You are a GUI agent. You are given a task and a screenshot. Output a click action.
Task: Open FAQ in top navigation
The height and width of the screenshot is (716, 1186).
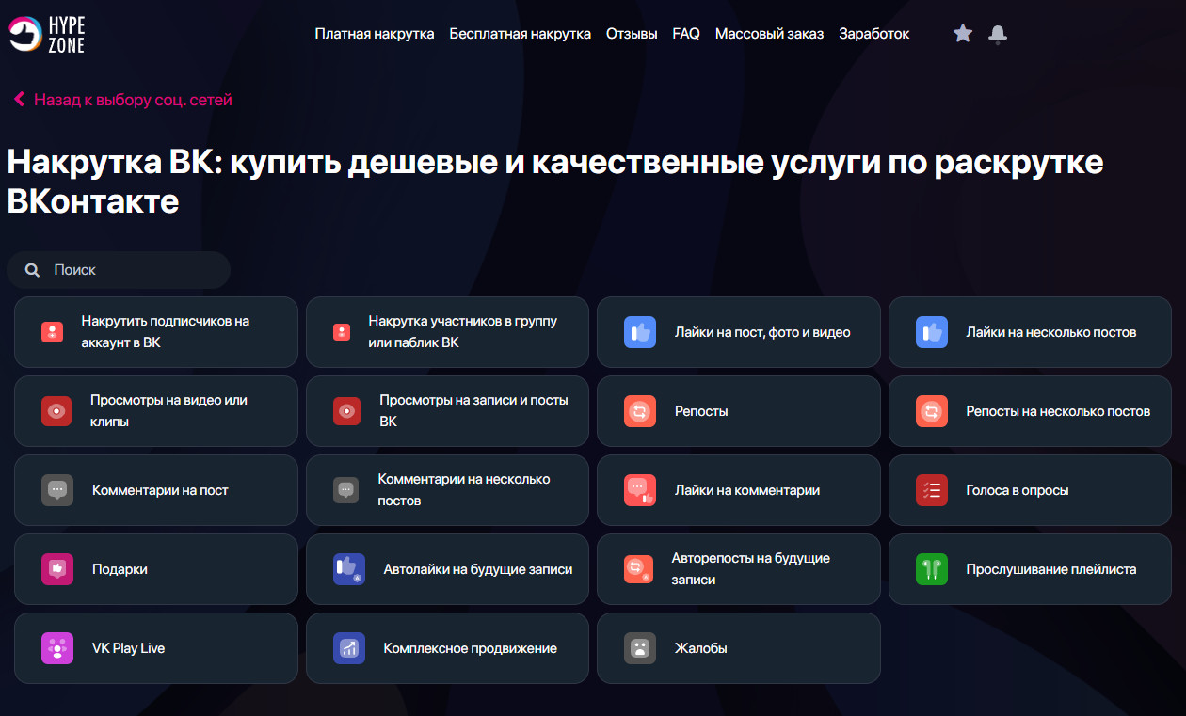coord(686,34)
